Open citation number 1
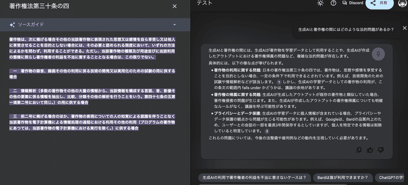Image resolution: width=408 pixels, height=185 pixels. pyautogui.click(x=279, y=82)
